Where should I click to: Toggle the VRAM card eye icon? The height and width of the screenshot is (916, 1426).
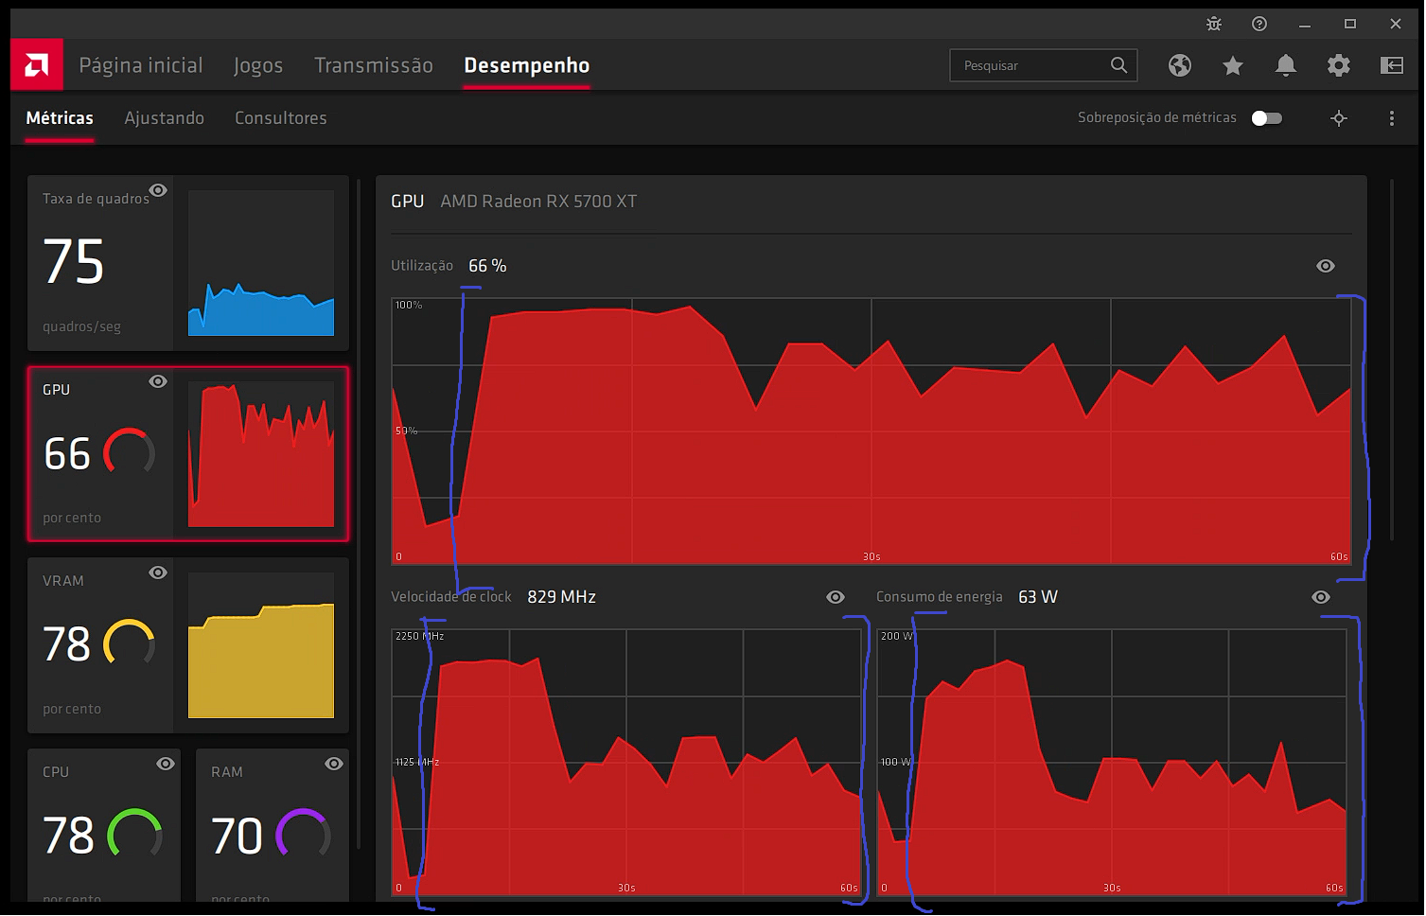point(158,572)
